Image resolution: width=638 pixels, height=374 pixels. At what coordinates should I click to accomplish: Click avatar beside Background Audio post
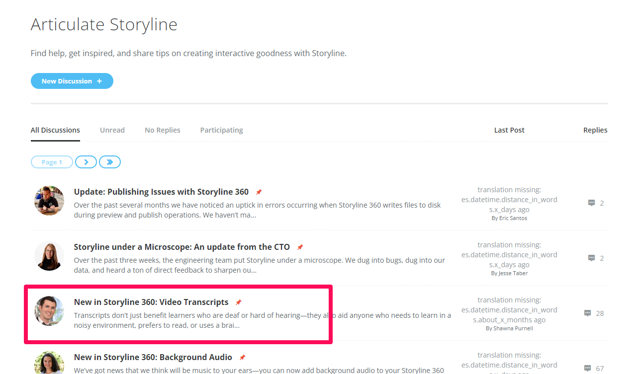[49, 363]
